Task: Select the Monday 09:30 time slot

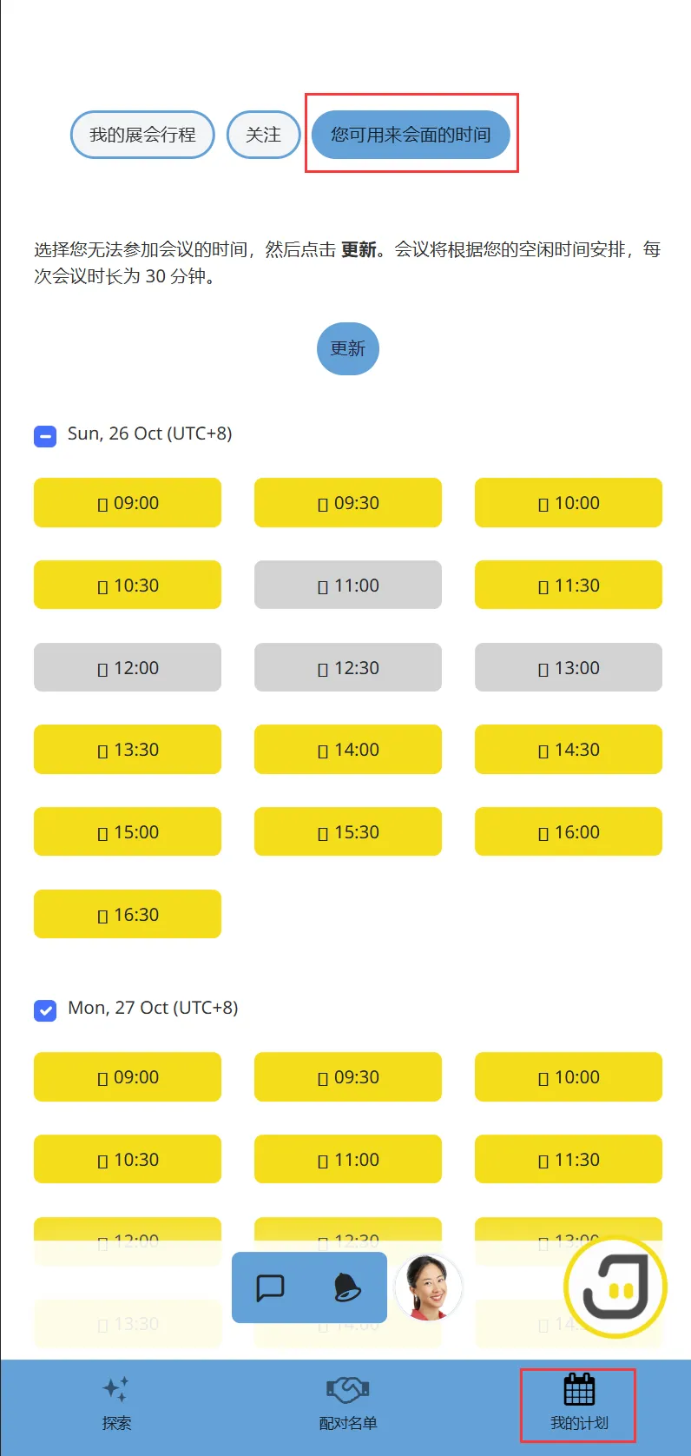Action: click(348, 1076)
